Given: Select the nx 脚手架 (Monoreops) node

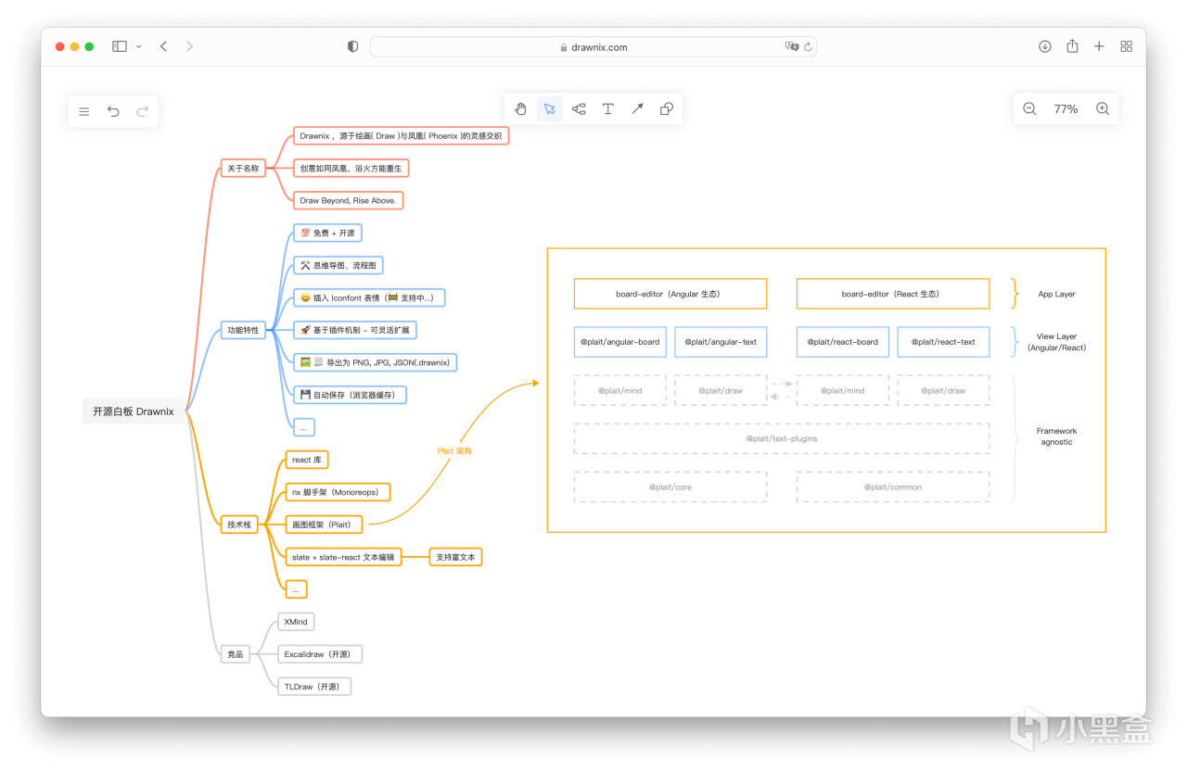Looking at the screenshot, I should point(338,492).
